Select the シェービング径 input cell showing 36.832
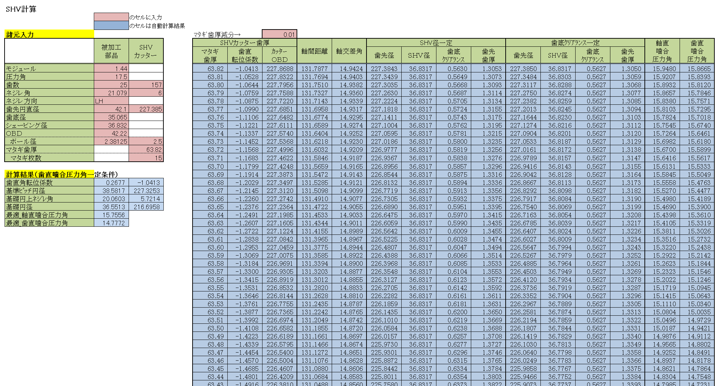The width and height of the screenshot is (720, 386). 111,125
